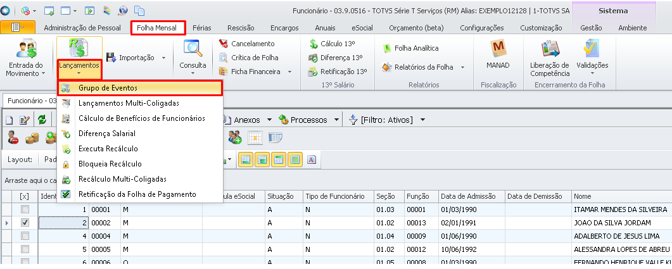Click the Retificação 13º button

[x=338, y=72]
